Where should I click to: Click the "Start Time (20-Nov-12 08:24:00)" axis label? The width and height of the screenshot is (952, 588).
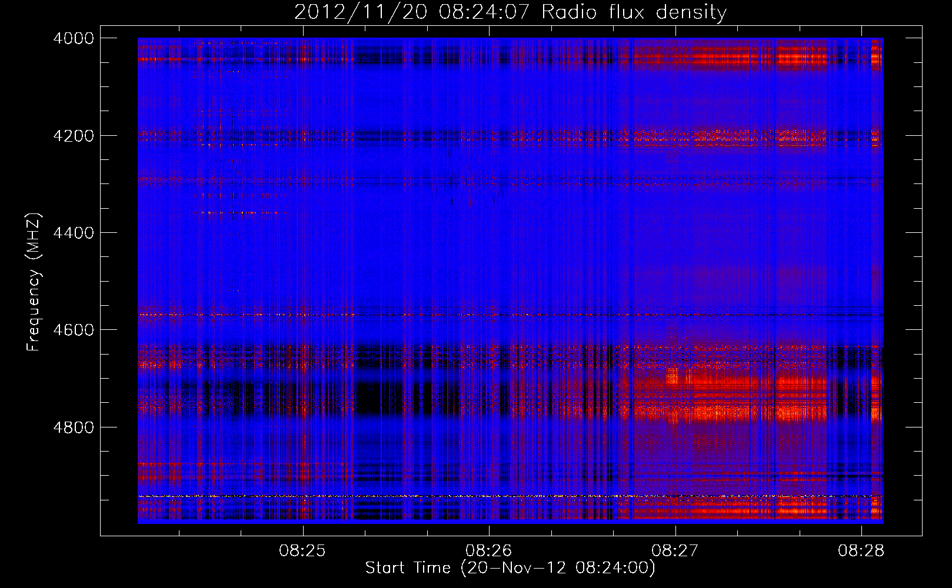point(510,568)
